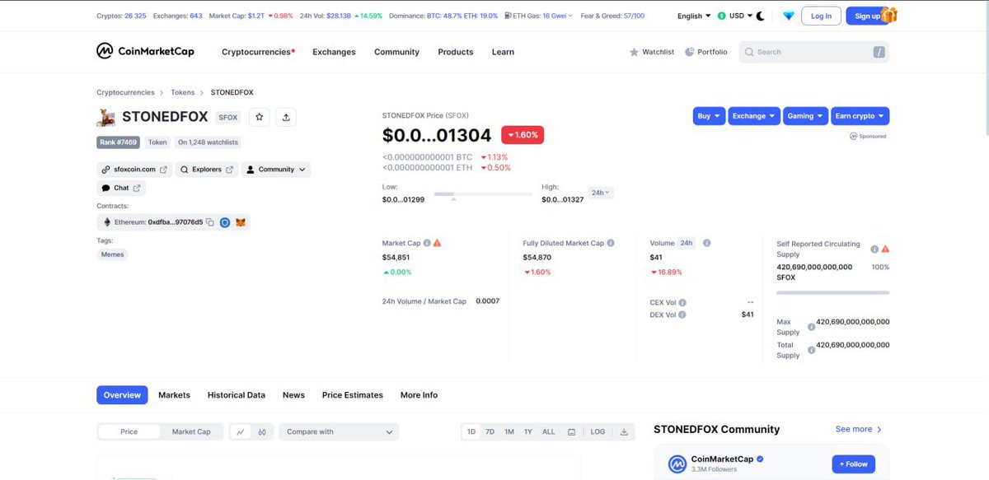Screen dimensions: 989x480
Task: Add STONEDFOX to watchlist with star icon
Action: (260, 117)
